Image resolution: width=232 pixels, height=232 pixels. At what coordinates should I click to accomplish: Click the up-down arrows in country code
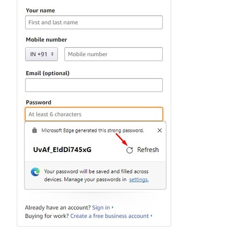point(52,54)
